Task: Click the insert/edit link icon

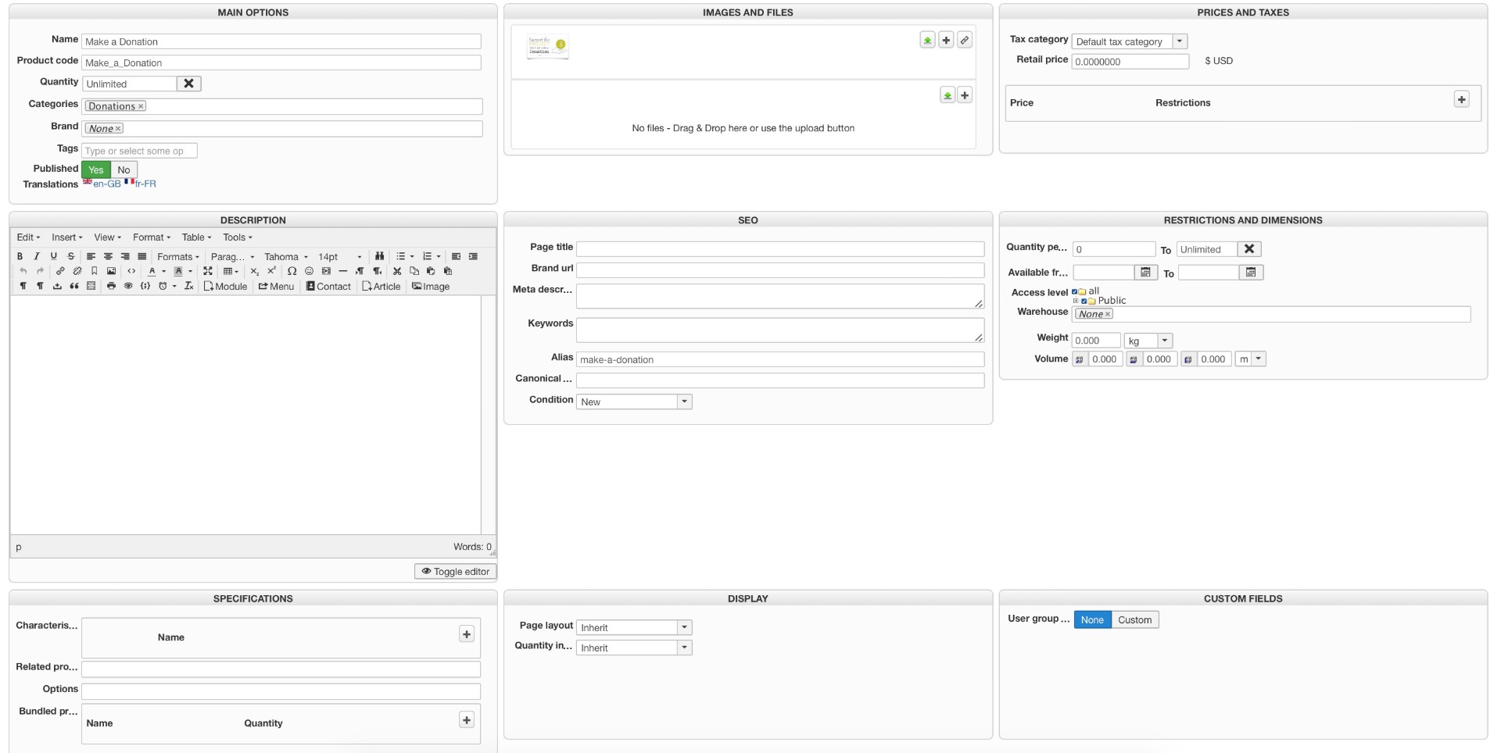Action: 60,271
